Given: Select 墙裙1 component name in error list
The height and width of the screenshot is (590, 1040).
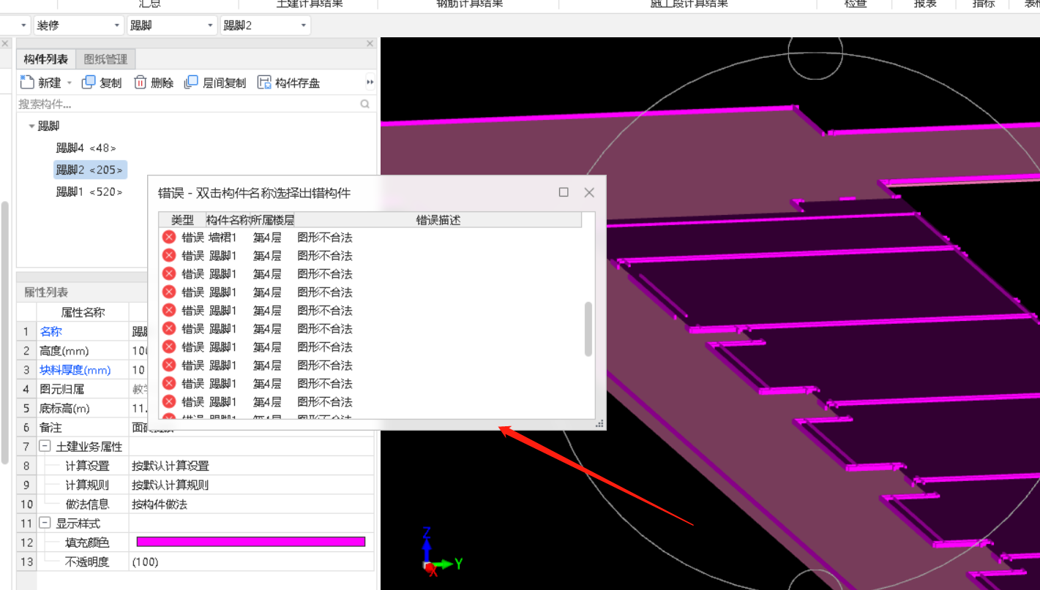Looking at the screenshot, I should pos(222,238).
